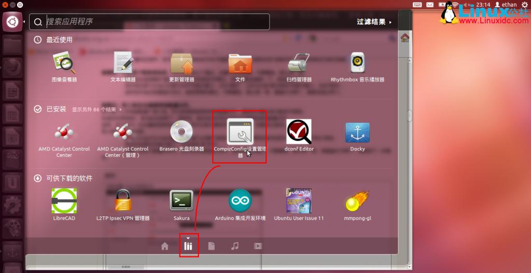Screen dimensions: 531x273
Task: Switch to the Home lens
Action: 164,246
